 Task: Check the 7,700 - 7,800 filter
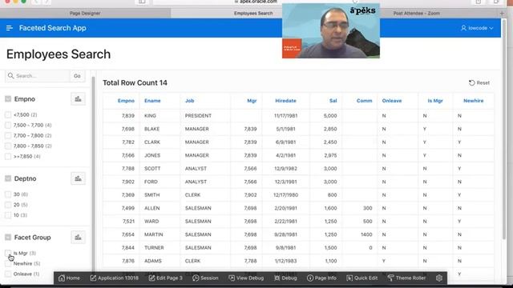[8, 136]
